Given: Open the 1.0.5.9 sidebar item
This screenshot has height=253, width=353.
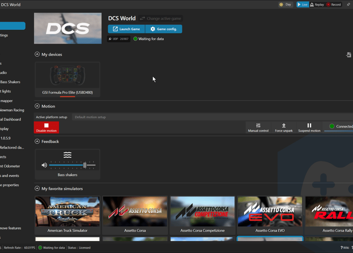Looking at the screenshot, I should pyautogui.click(x=6, y=138).
